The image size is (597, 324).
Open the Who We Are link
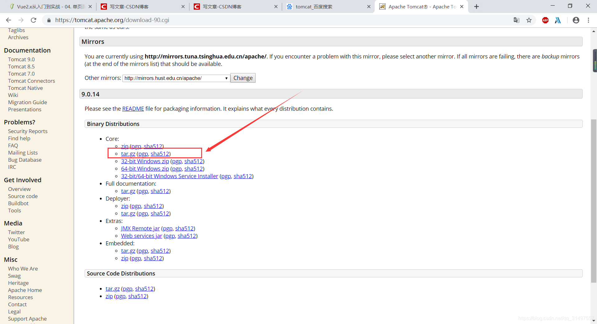[23, 269]
